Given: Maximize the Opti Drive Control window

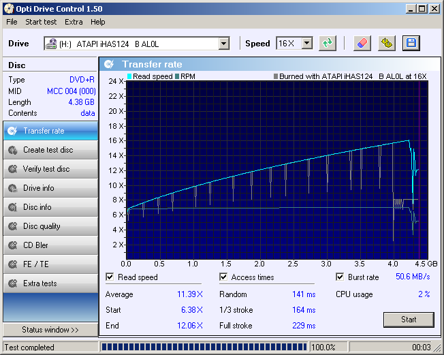Looking at the screenshot, I should pyautogui.click(x=422, y=9).
